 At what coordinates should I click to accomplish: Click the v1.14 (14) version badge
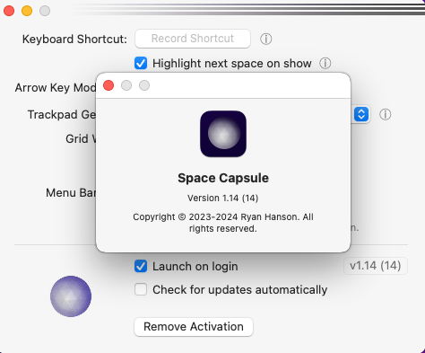(x=376, y=266)
